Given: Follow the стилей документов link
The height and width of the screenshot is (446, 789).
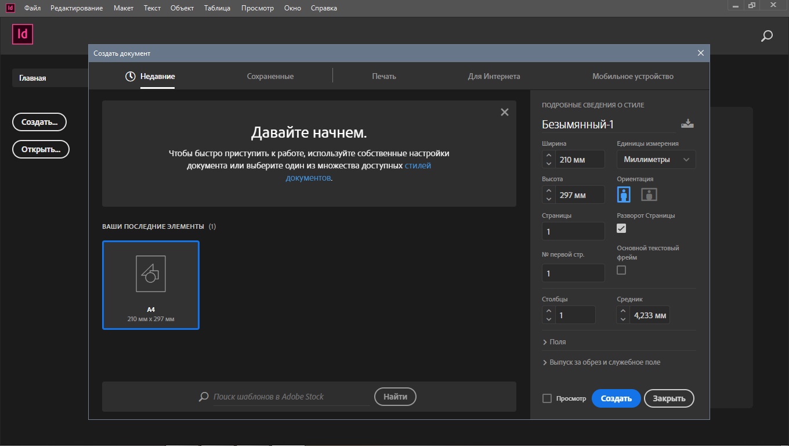Looking at the screenshot, I should coord(417,166).
